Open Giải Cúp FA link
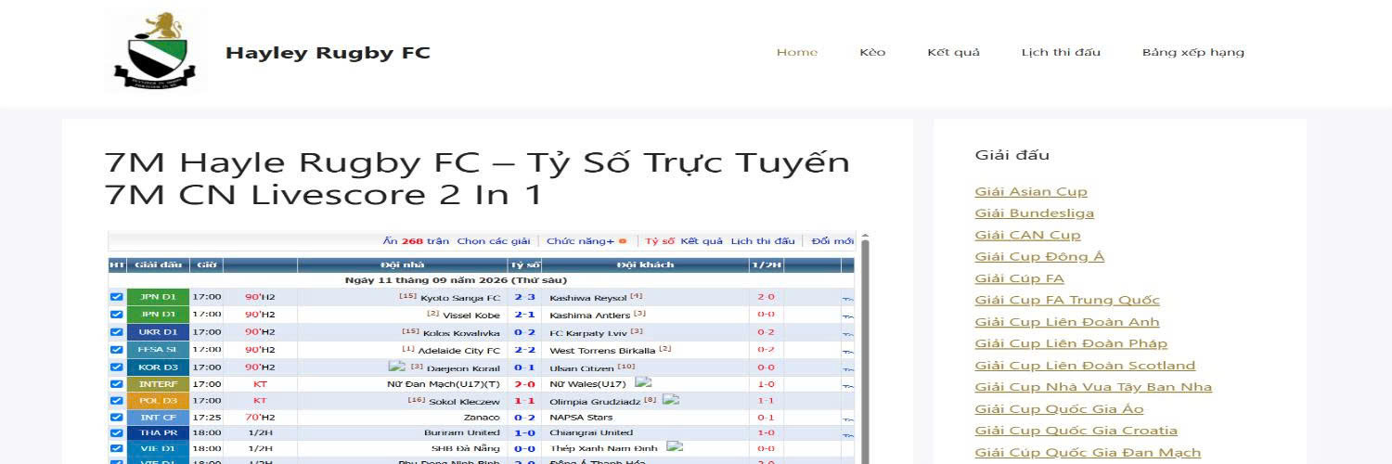This screenshot has width=1392, height=464. (1020, 278)
